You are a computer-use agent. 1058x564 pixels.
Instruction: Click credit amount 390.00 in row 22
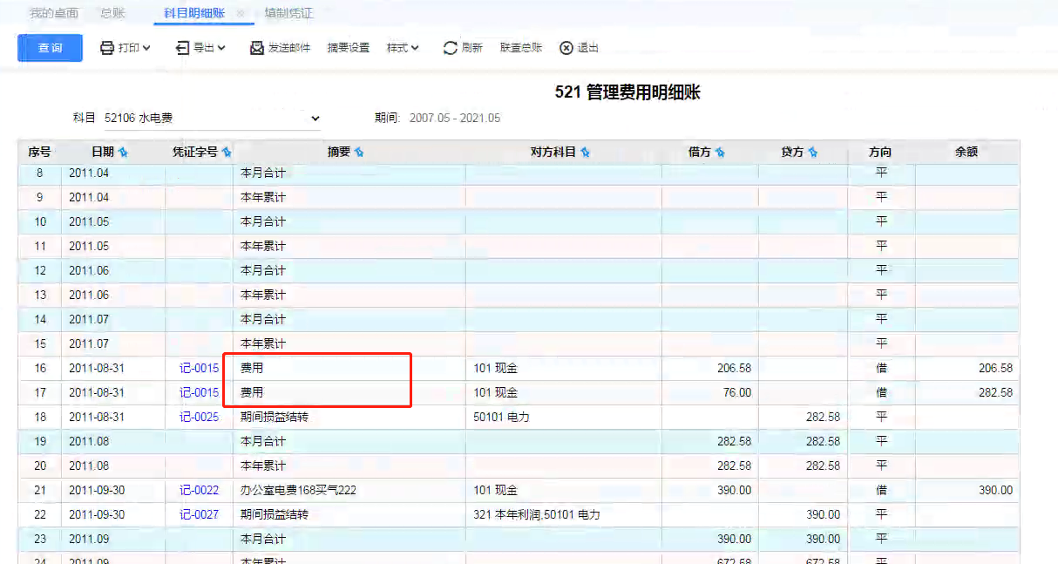click(824, 515)
